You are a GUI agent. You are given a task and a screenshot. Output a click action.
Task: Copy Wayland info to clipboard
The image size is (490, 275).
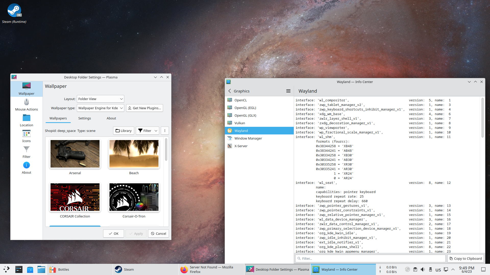tap(465, 258)
